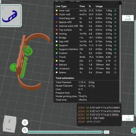Show Travel moves with crossed eye icon
136x136 pixels.
pos(115,57)
